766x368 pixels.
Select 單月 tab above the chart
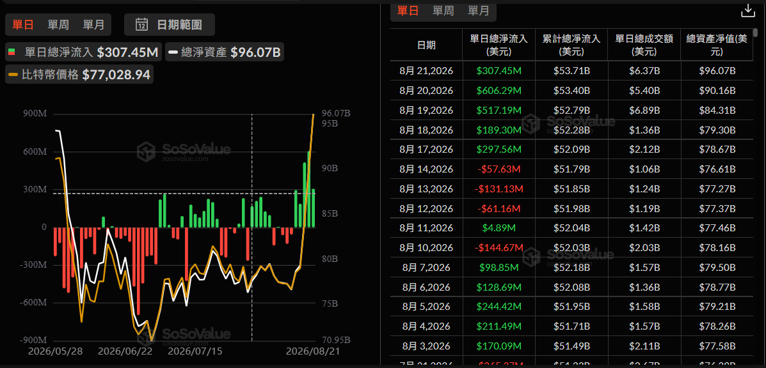93,24
